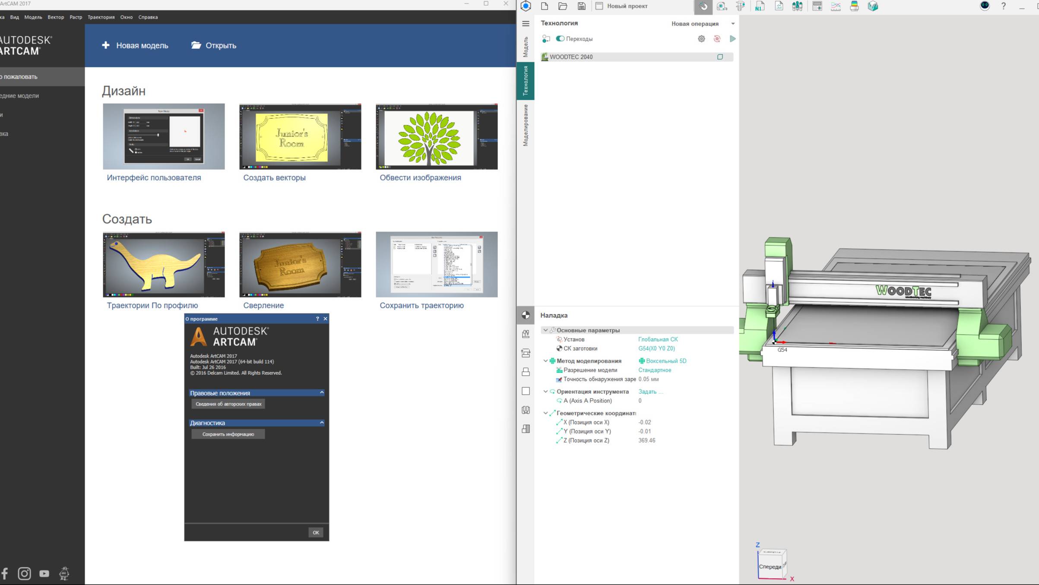
Task: Click OK in the О программе dialog
Action: (316, 532)
